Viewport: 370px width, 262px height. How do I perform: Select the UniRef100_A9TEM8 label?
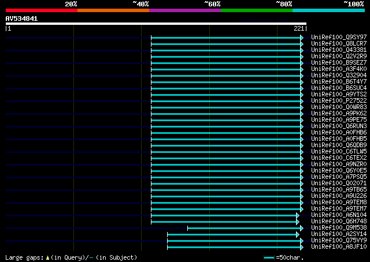click(339, 203)
